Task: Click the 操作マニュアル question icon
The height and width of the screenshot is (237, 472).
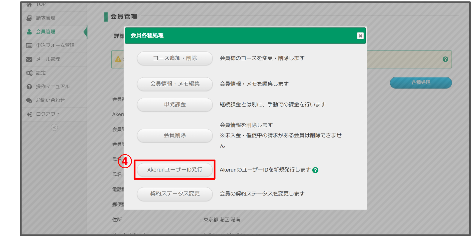Action: tap(29, 87)
